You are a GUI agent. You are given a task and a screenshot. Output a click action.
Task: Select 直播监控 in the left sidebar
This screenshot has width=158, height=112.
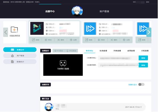tap(20, 50)
